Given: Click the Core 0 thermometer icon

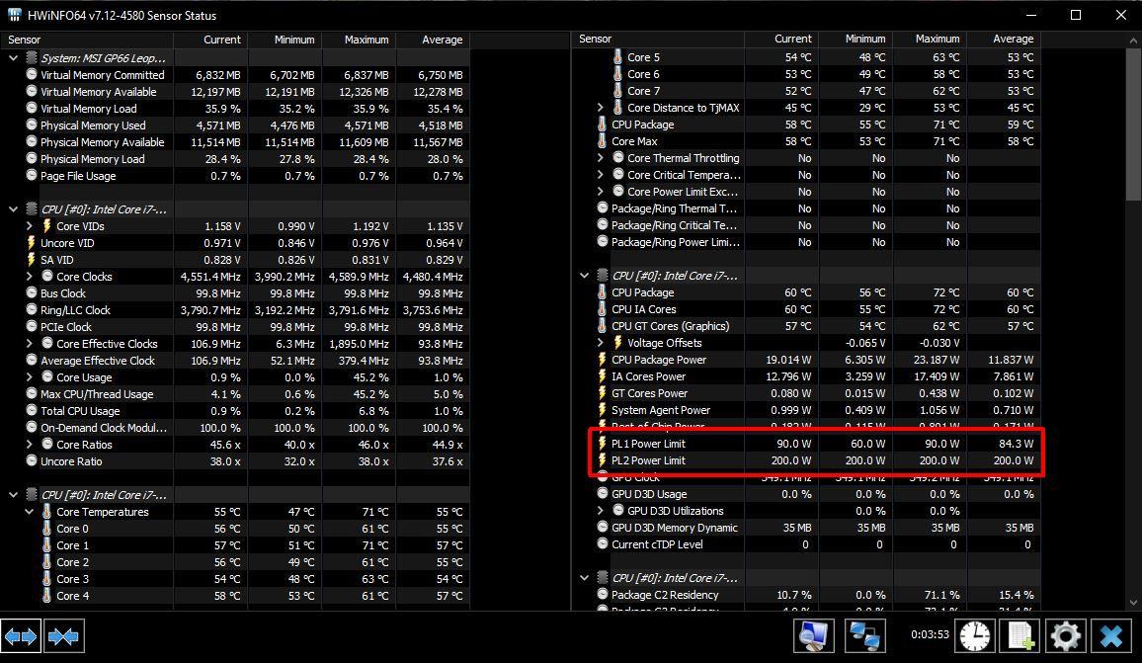Looking at the screenshot, I should coord(47,529).
